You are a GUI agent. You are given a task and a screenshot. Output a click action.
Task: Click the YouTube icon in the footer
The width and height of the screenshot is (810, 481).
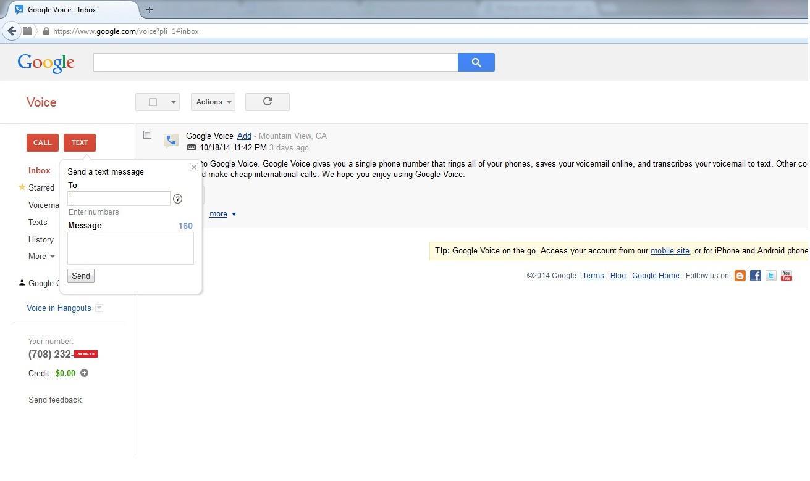(786, 276)
